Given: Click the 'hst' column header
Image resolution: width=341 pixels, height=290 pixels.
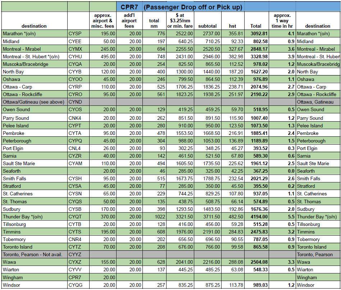Looking at the screenshot, I should tap(232, 26).
